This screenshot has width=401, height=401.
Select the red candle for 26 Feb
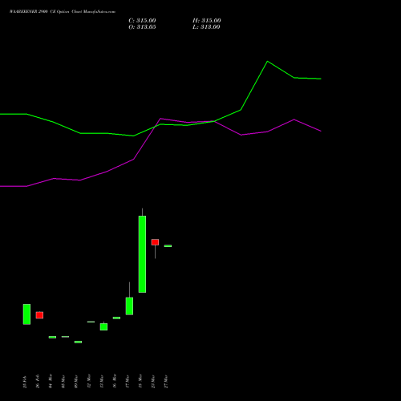pos(39,315)
